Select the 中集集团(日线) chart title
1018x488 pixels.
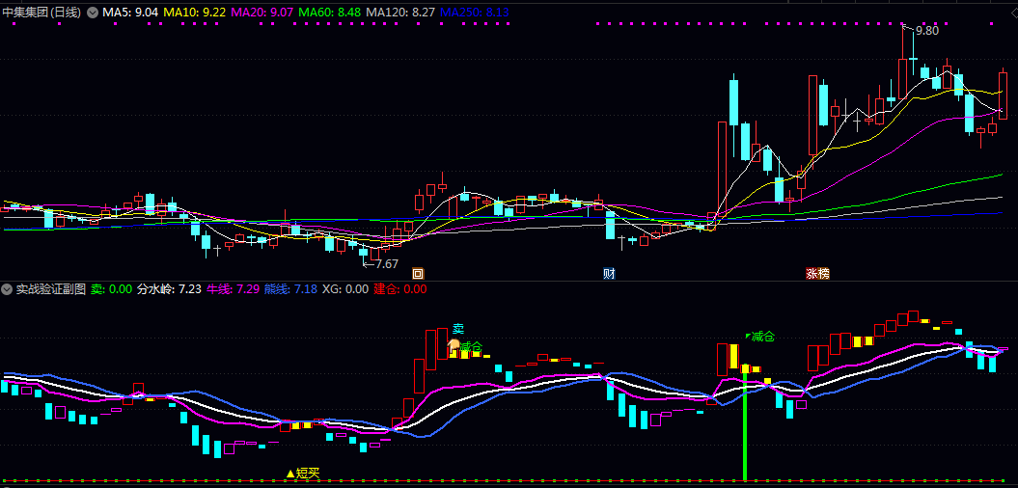coord(42,12)
